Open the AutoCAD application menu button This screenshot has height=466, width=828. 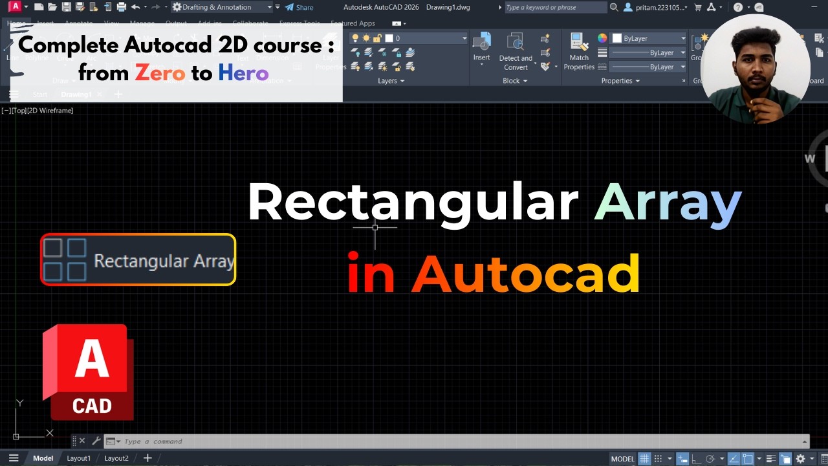(15, 7)
